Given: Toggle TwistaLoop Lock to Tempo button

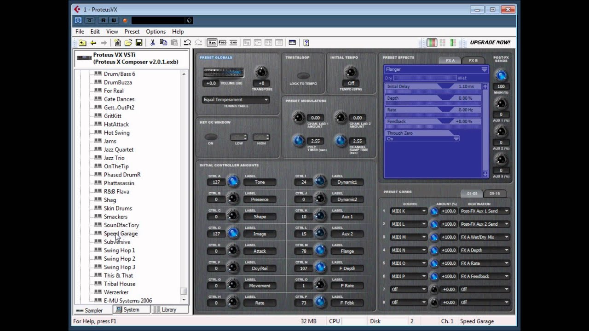Looking at the screenshot, I should [x=303, y=76].
